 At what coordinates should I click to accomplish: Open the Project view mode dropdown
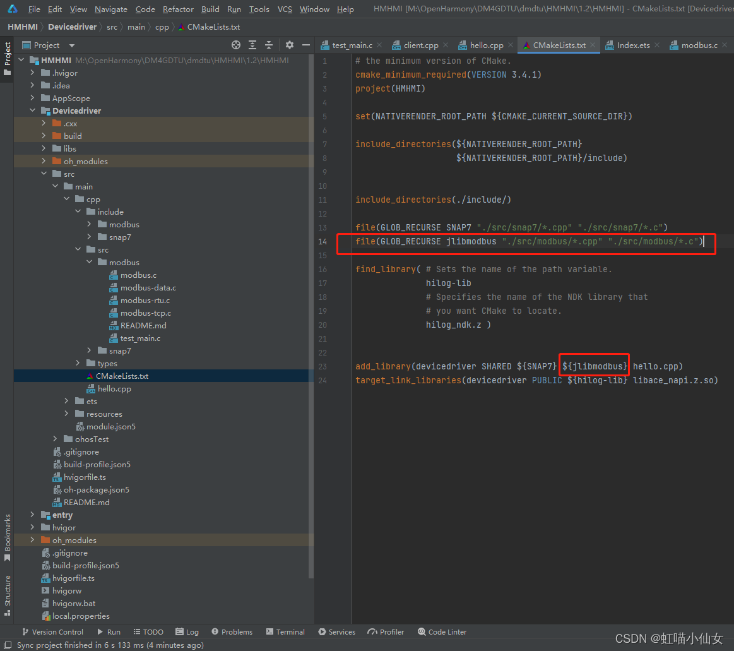pyautogui.click(x=71, y=45)
